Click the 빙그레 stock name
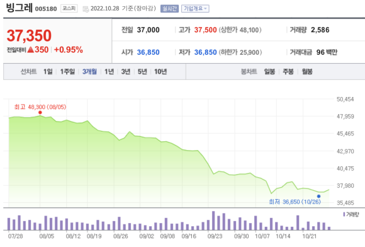 pyautogui.click(x=20, y=8)
